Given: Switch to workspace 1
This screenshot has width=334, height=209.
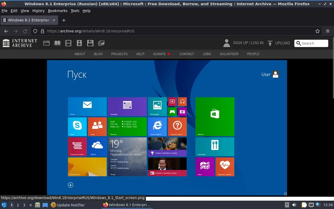Looking at the screenshot, I should (11, 205).
